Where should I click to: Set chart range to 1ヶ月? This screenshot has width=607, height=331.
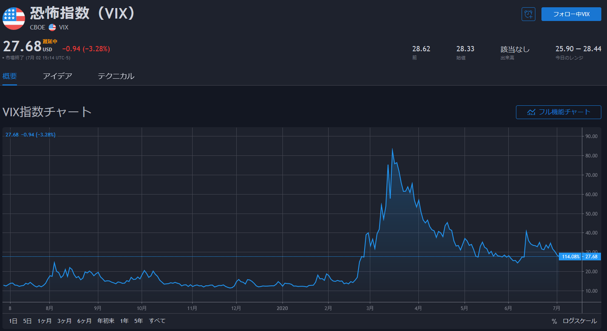45,321
